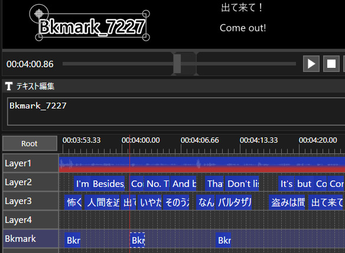Select the Bkmark track header
This screenshot has width=345, height=253.
tap(30, 239)
